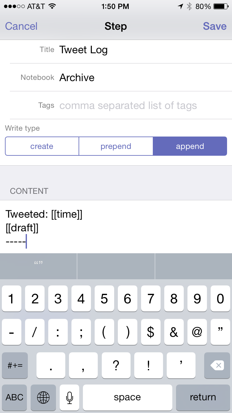Select the create write type
This screenshot has width=232, height=413.
click(42, 146)
